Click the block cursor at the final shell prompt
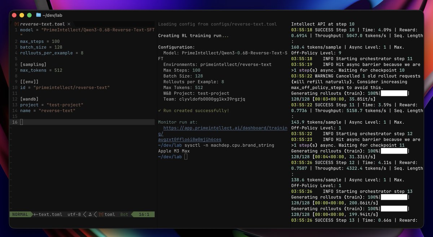Screen dimensions: 433x237 [185, 157]
